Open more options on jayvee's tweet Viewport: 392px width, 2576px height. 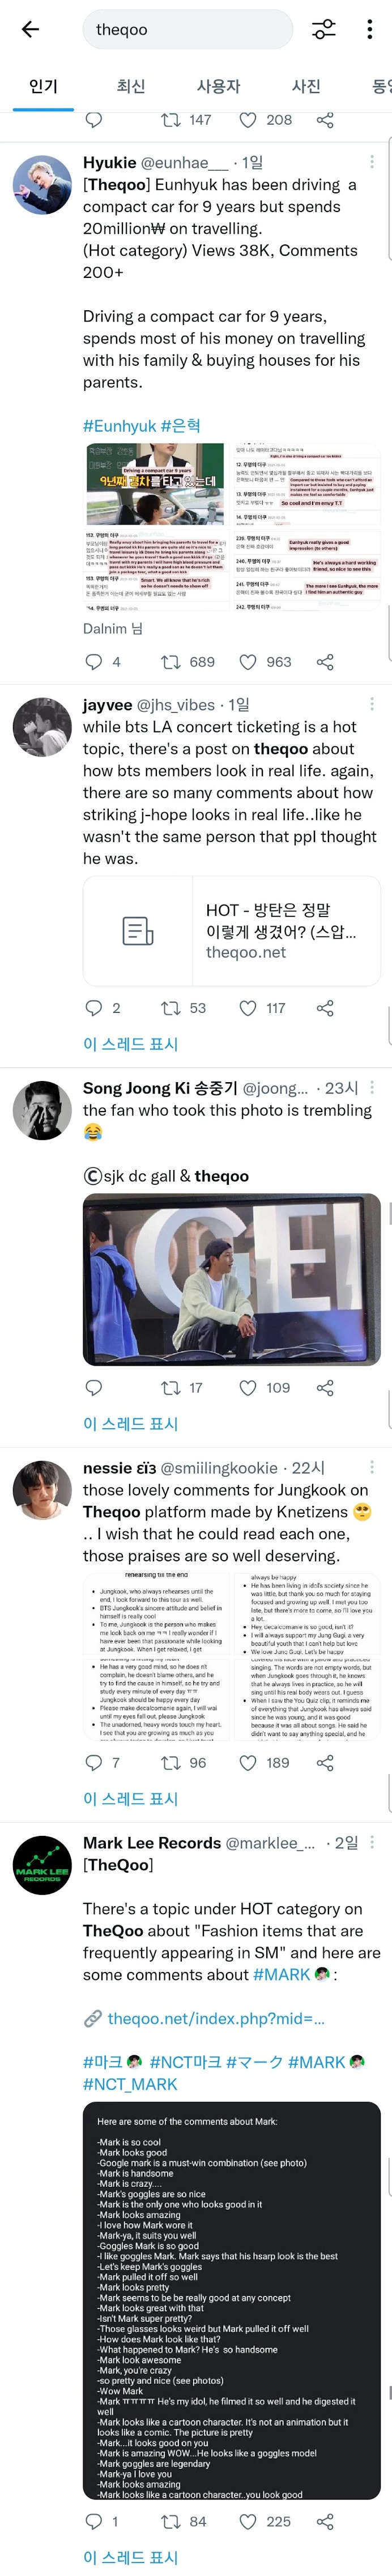point(372,704)
